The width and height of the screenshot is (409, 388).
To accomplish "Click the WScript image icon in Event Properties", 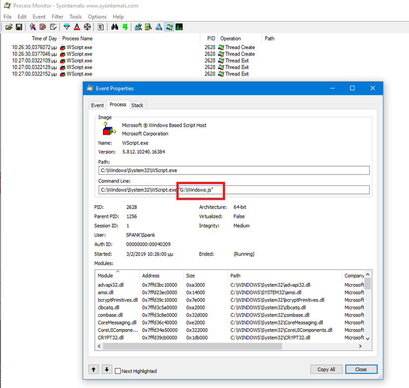I will pyautogui.click(x=108, y=129).
